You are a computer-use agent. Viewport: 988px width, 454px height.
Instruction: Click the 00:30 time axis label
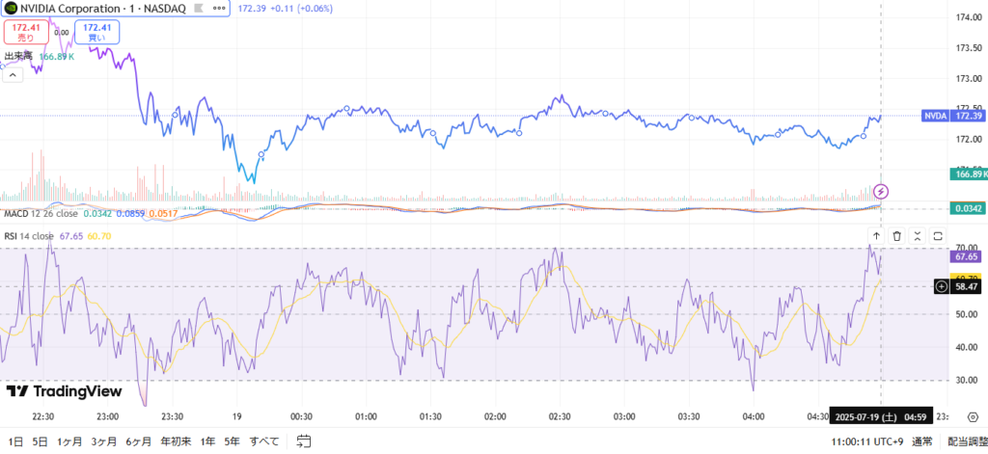click(x=301, y=416)
